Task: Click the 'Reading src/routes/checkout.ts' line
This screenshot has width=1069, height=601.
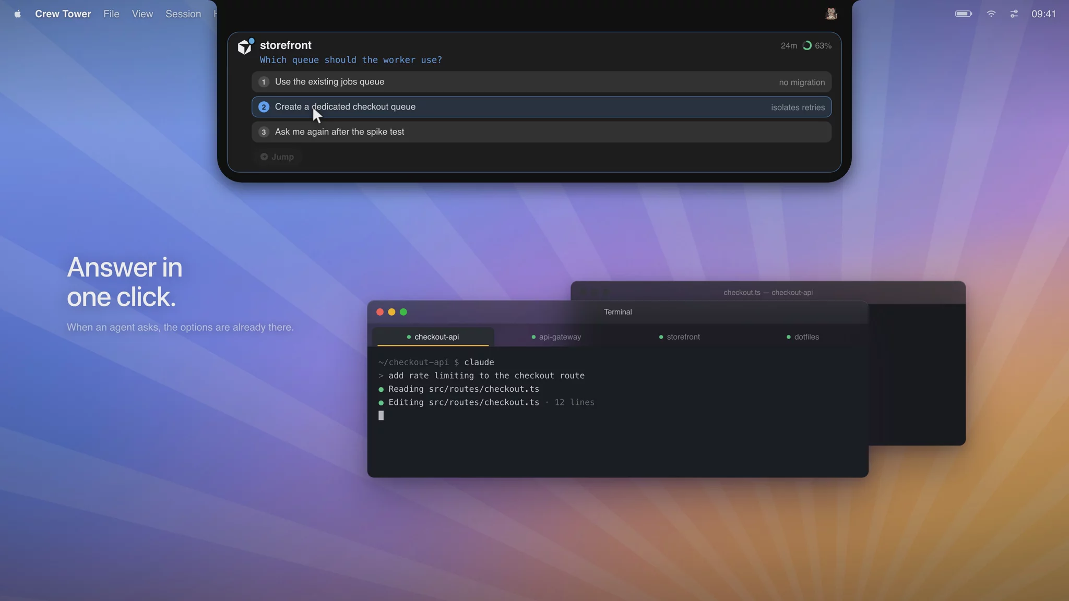Action: coord(459,389)
